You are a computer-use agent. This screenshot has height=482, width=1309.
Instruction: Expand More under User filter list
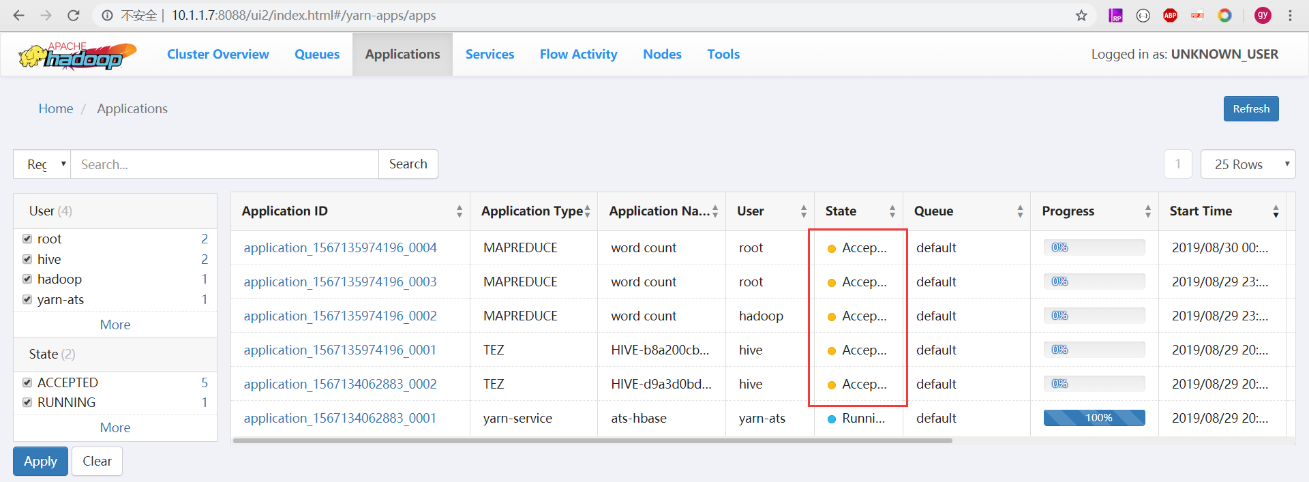point(115,325)
